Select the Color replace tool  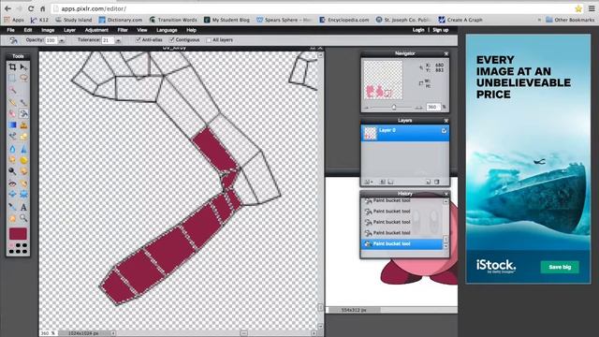(12, 136)
